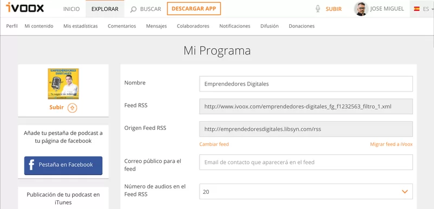Open the Mensajes tab
Viewport: 434px width, 209px height.
pyautogui.click(x=156, y=26)
